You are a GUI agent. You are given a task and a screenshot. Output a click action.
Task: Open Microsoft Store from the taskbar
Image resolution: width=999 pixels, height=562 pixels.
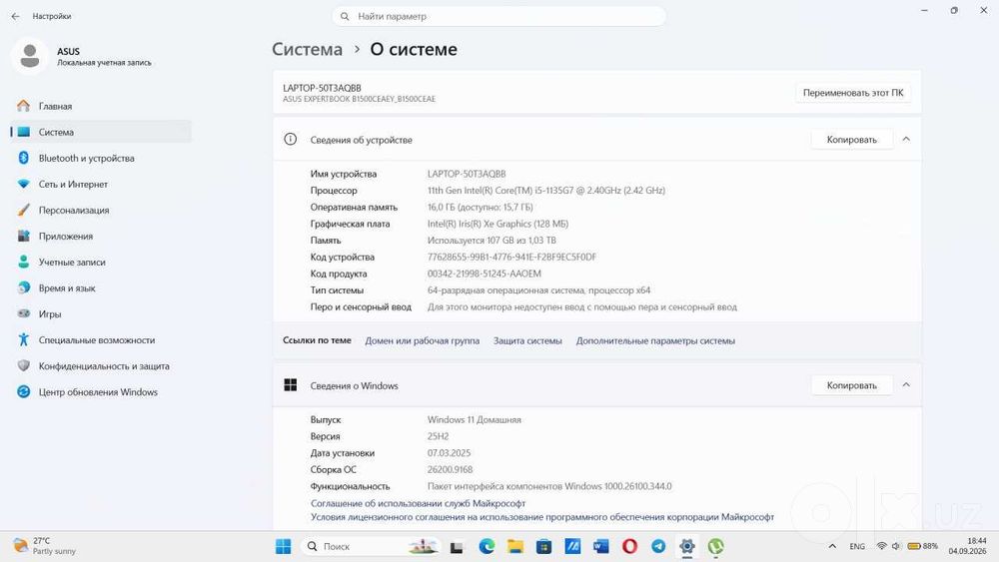coord(544,546)
